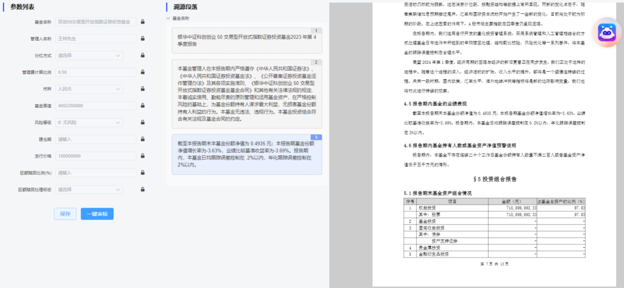Select source paragraph card numbered 2
The width and height of the screenshot is (624, 288).
point(247,94)
